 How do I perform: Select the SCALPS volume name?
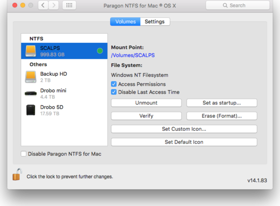tap(50, 48)
